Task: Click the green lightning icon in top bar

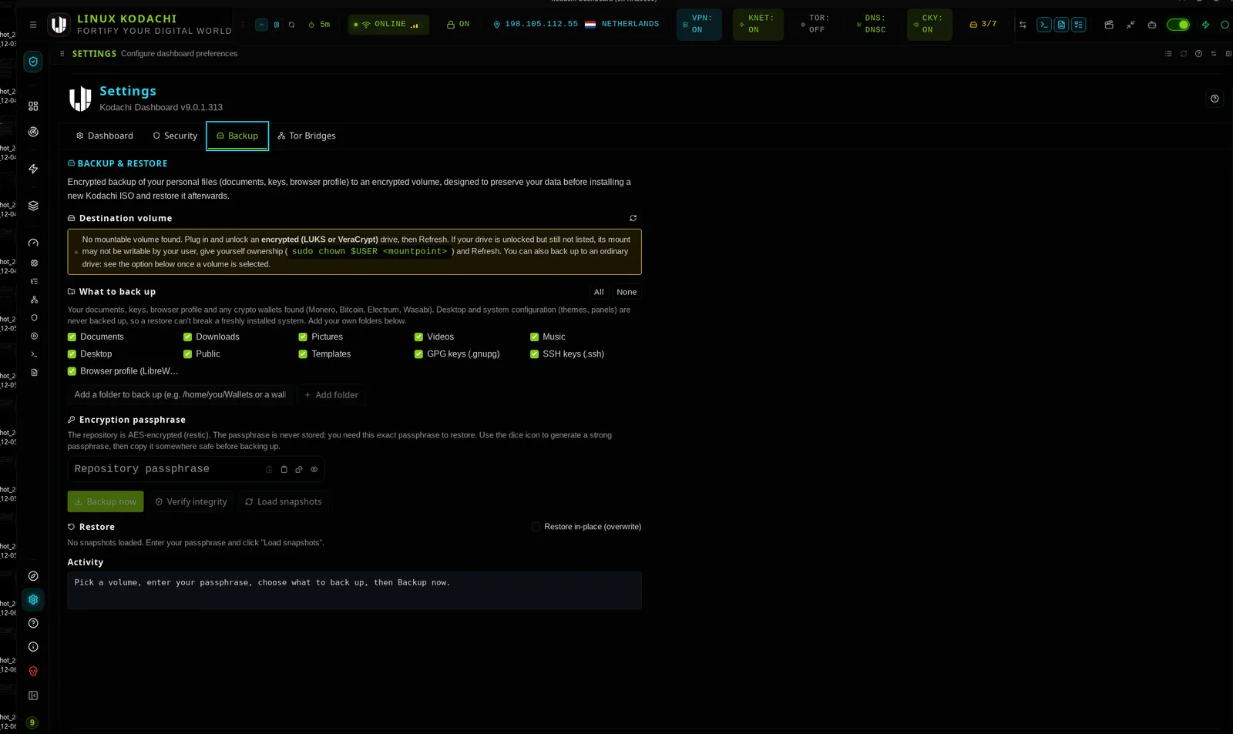Action: 1205,25
